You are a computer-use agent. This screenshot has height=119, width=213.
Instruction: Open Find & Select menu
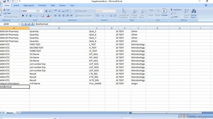(193, 13)
